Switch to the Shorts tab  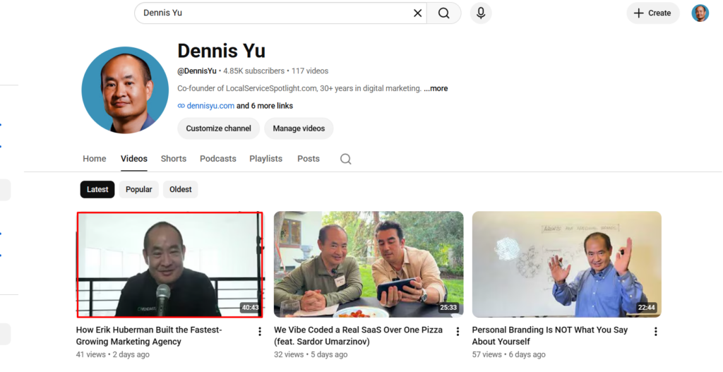[174, 159]
